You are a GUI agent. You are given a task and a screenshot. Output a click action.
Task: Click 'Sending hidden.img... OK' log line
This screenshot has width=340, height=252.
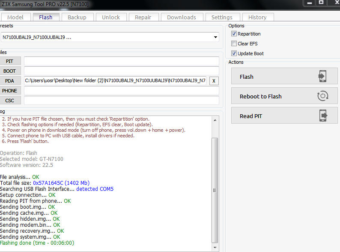30,219
